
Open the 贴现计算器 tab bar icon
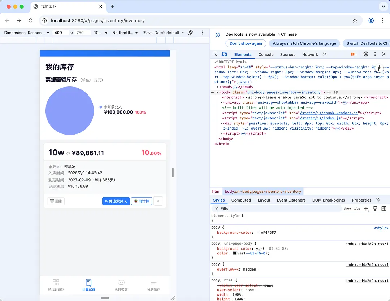(56, 285)
